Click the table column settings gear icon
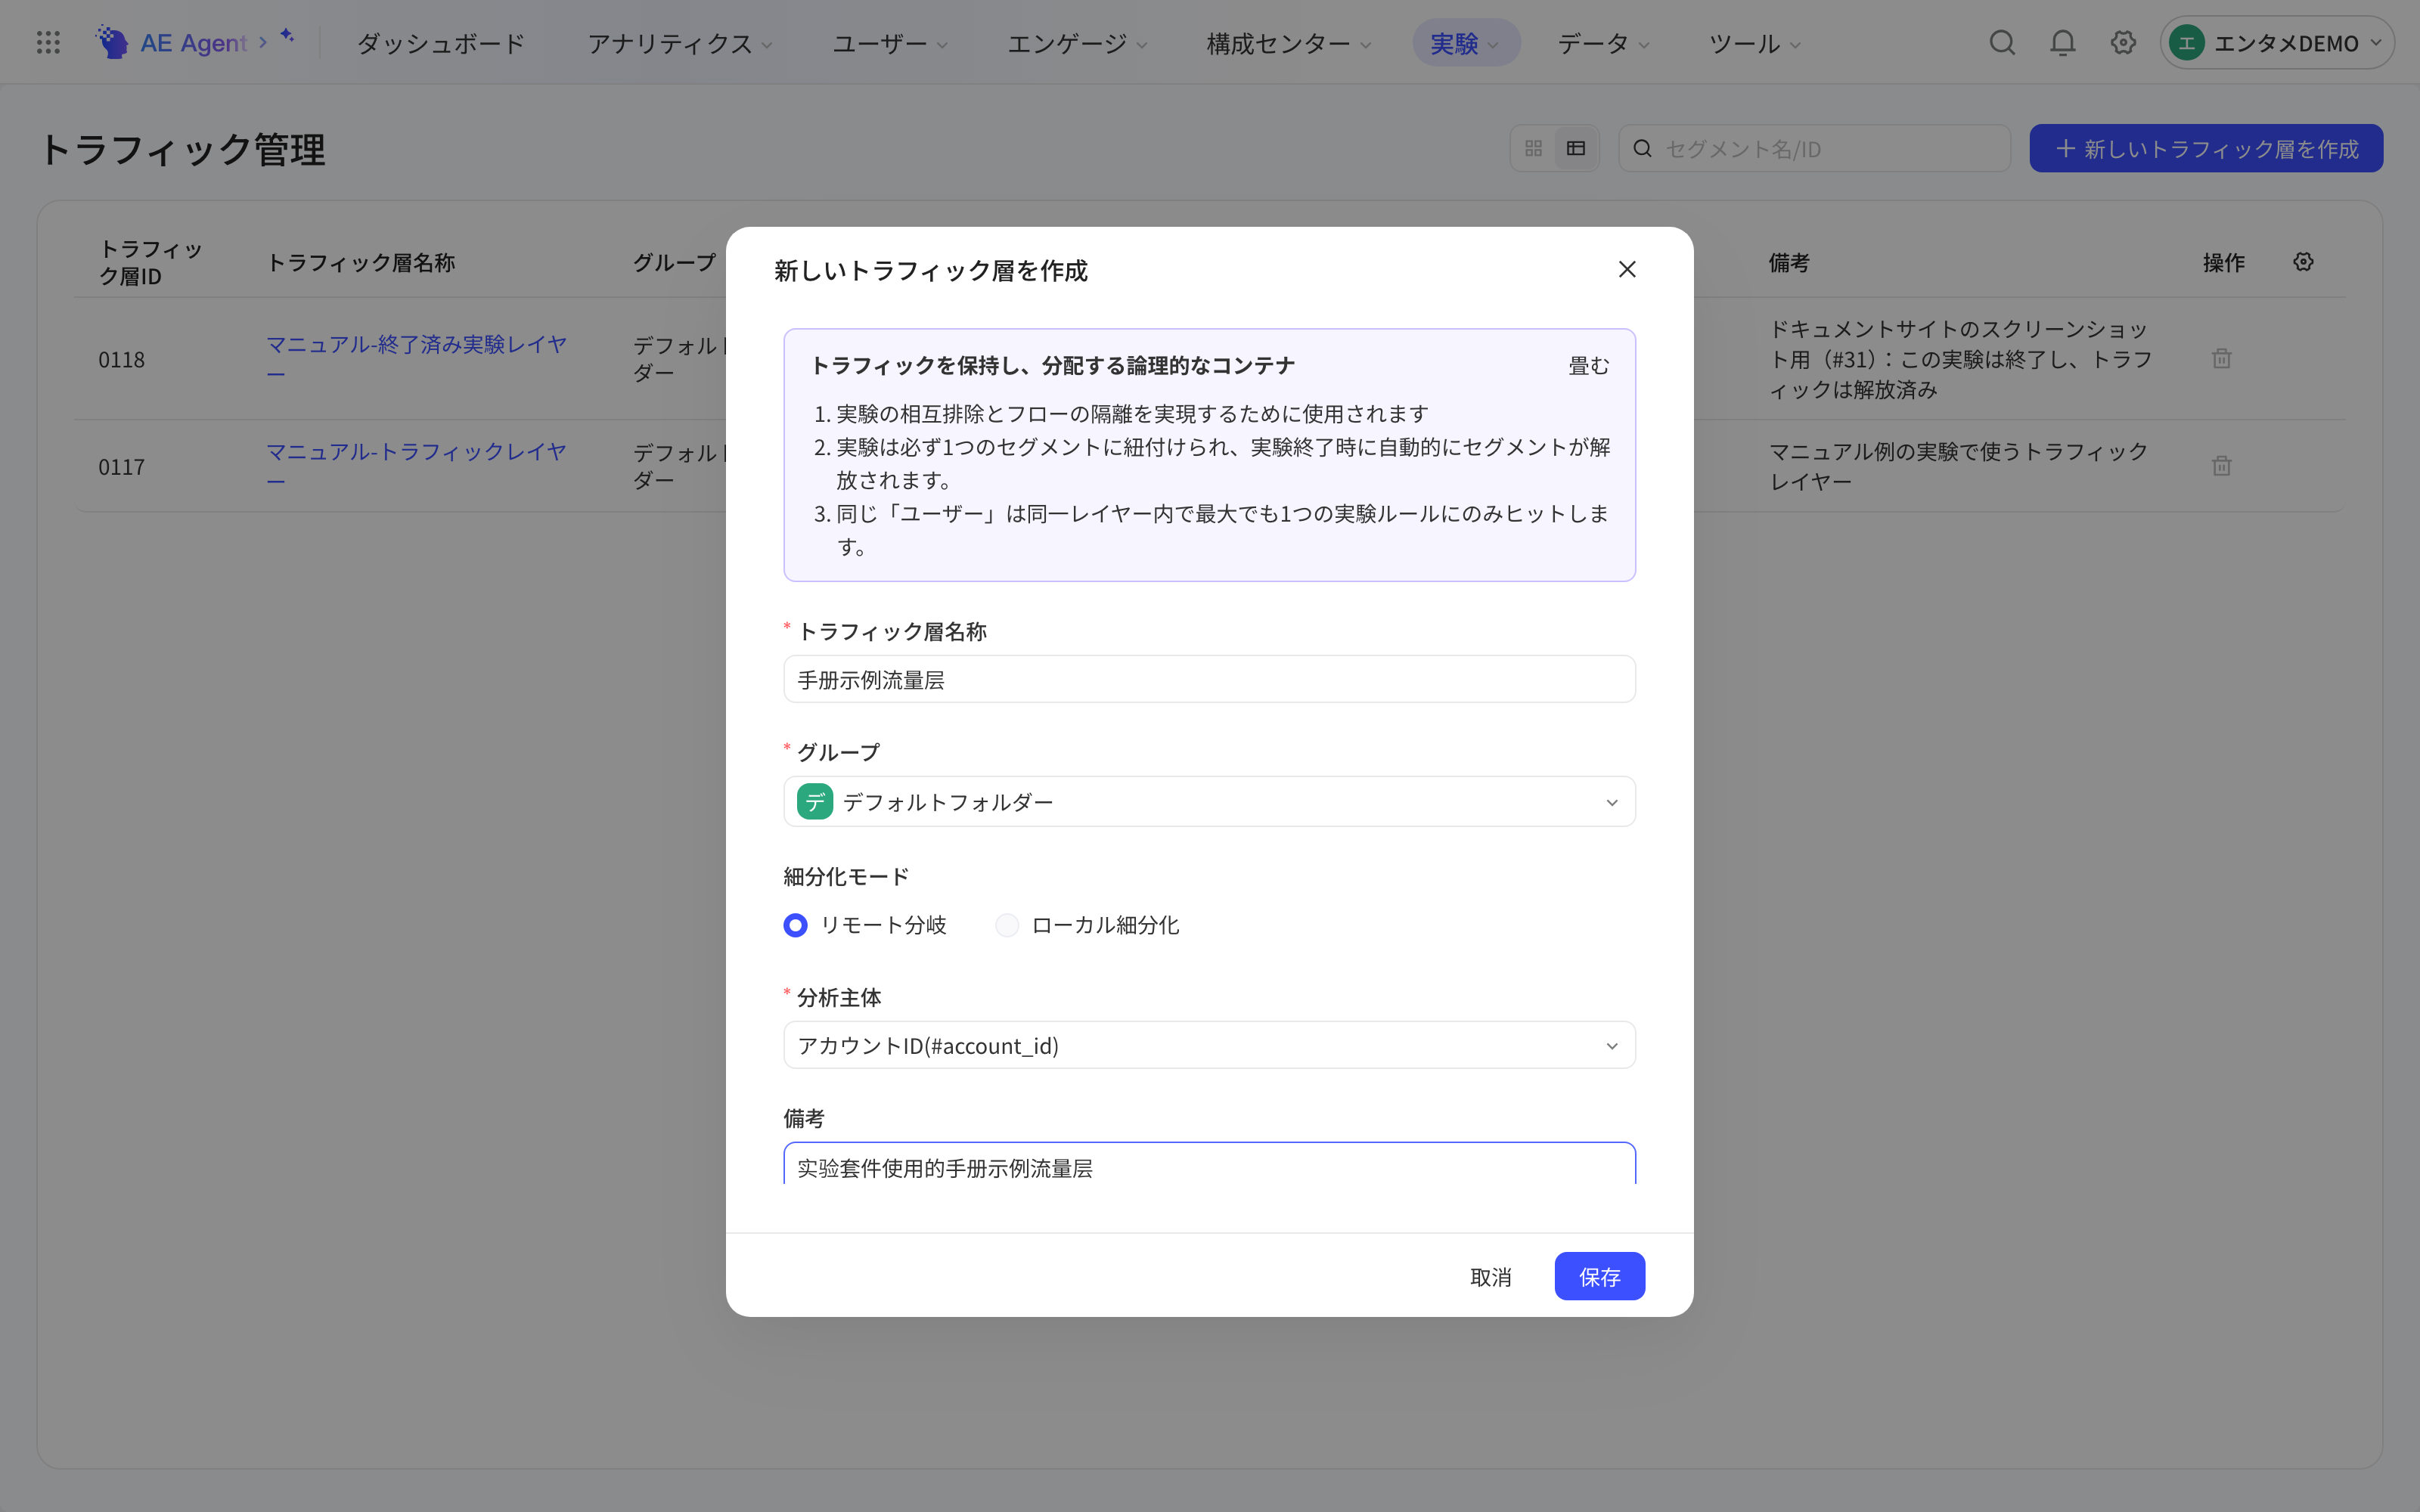 click(2303, 262)
